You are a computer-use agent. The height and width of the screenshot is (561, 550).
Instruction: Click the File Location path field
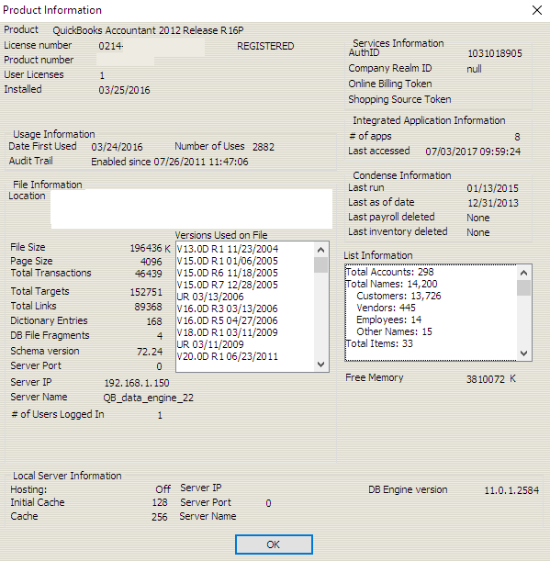192,209
